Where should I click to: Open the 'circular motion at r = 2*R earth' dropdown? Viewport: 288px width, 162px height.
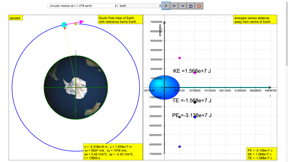pos(82,6)
